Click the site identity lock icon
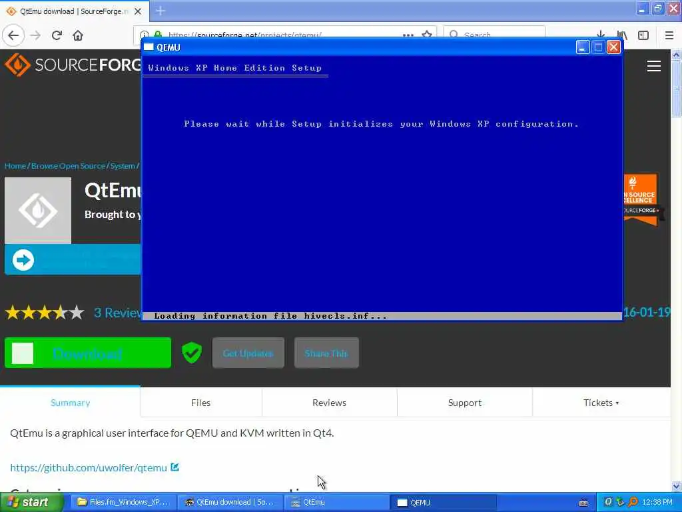The width and height of the screenshot is (682, 512). pos(158,35)
